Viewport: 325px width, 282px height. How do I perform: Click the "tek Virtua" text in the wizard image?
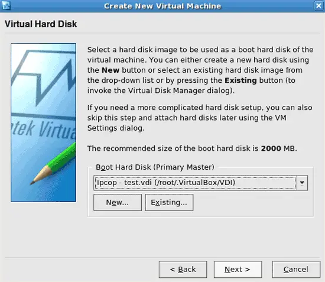(44, 129)
